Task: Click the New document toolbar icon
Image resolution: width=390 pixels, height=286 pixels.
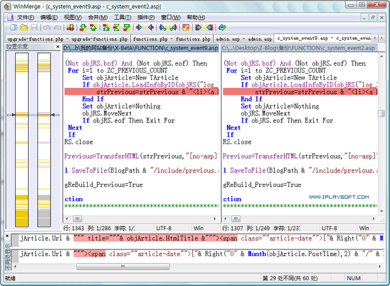Action: pos(13,28)
